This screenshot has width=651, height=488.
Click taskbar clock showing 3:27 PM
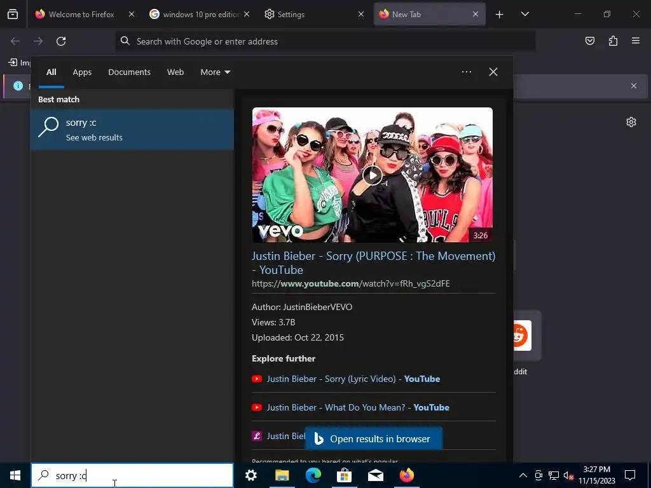tap(597, 475)
